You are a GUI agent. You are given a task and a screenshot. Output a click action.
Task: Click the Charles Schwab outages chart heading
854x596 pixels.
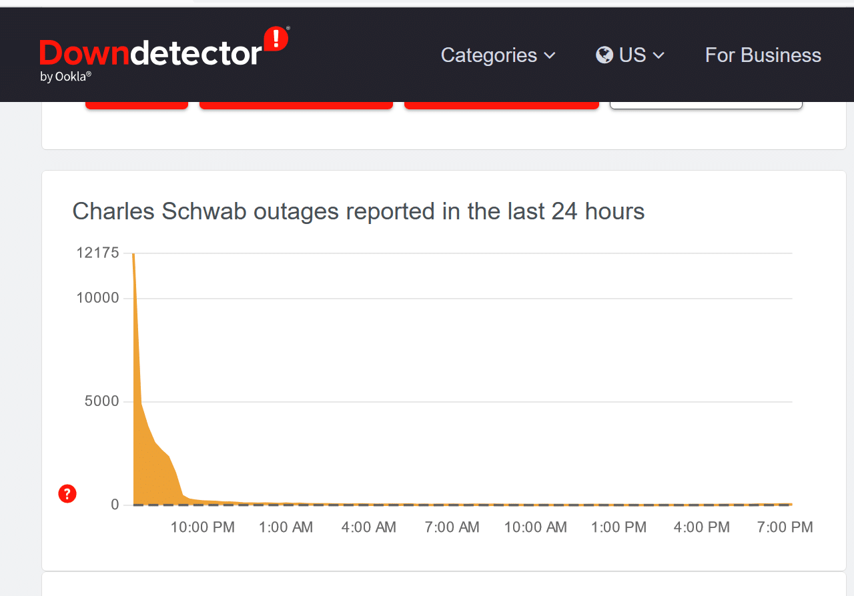pyautogui.click(x=358, y=211)
